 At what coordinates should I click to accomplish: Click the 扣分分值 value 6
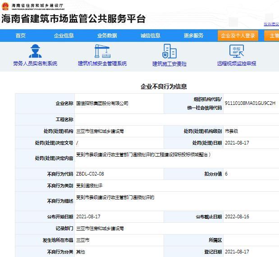[x=226, y=174]
